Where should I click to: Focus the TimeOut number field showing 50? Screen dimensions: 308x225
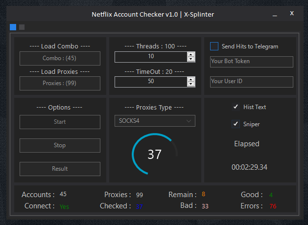(x=151, y=82)
